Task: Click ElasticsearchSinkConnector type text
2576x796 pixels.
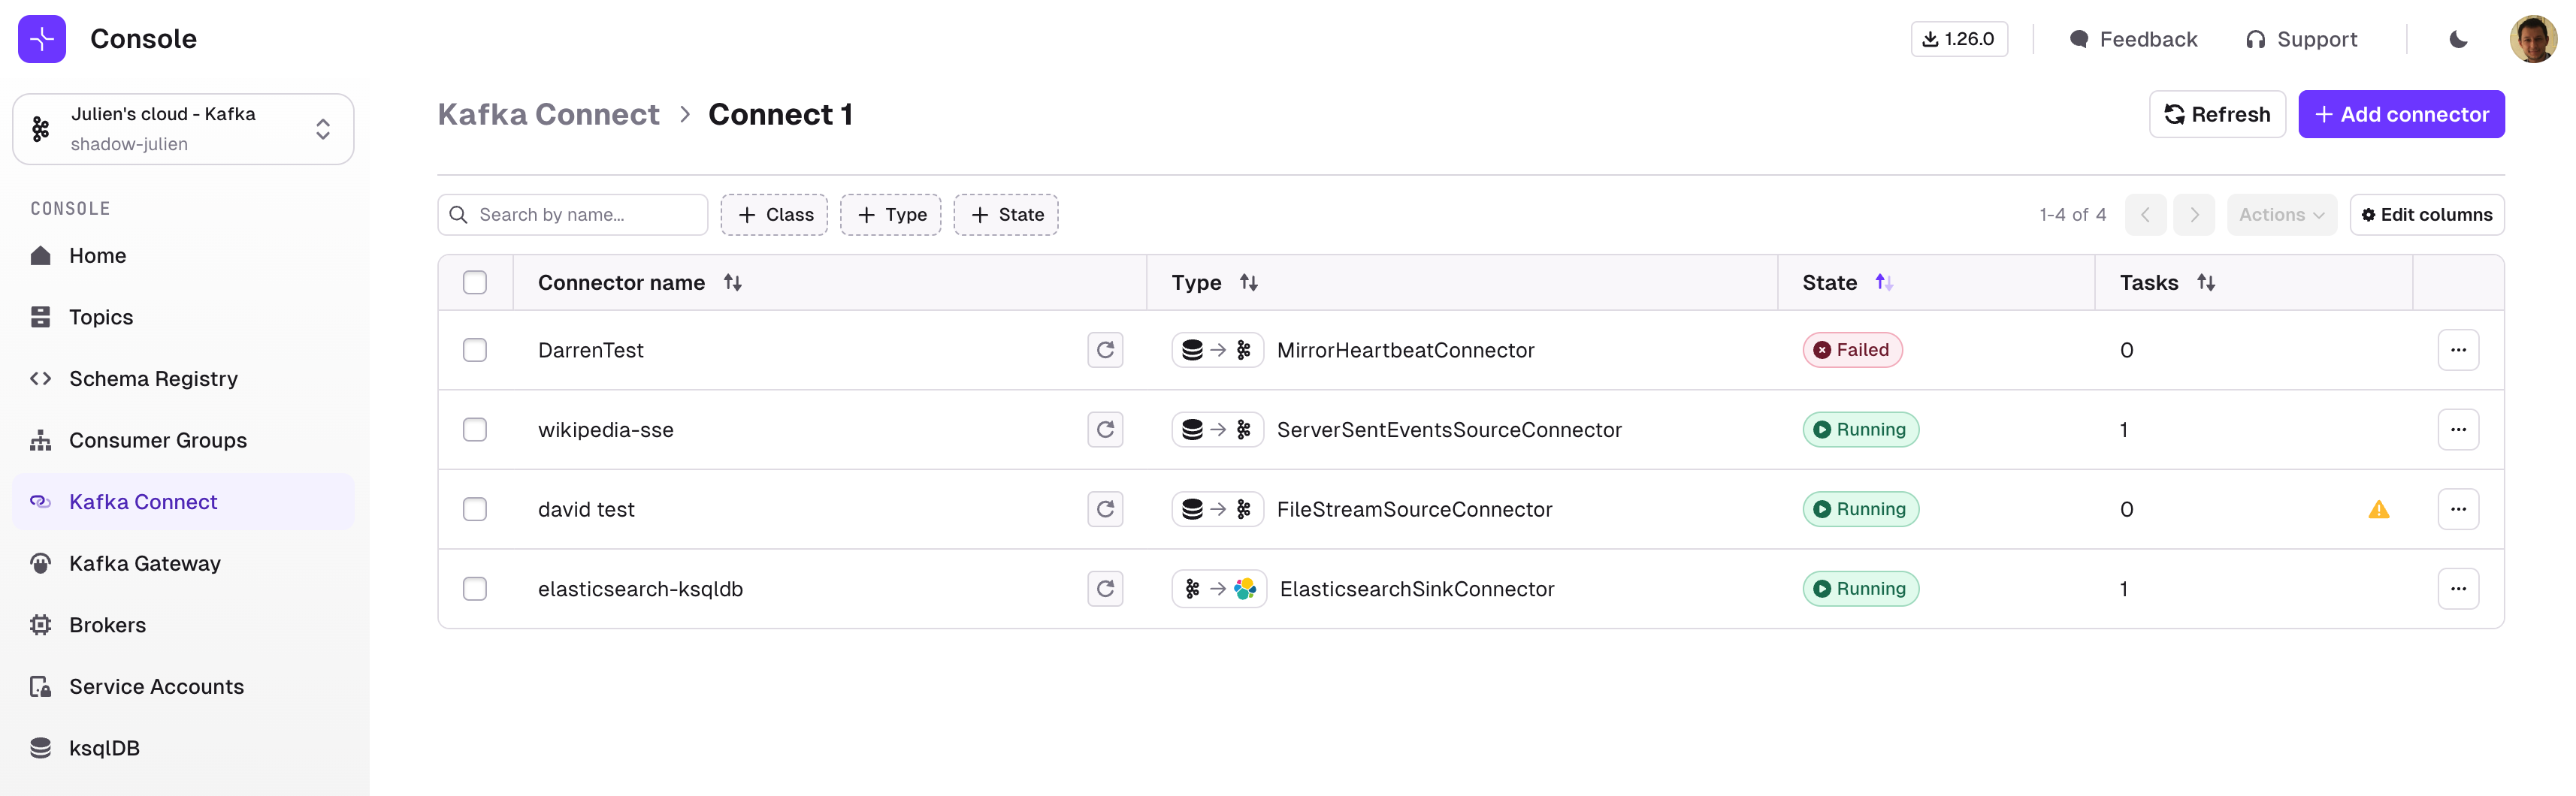Action: pyautogui.click(x=1417, y=589)
